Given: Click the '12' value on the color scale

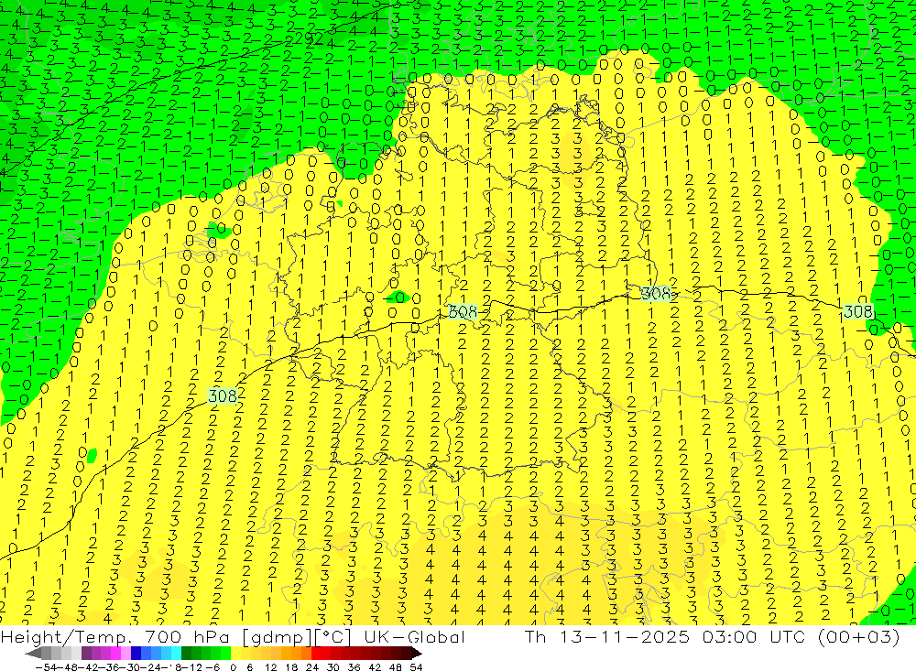Looking at the screenshot, I should [270, 667].
